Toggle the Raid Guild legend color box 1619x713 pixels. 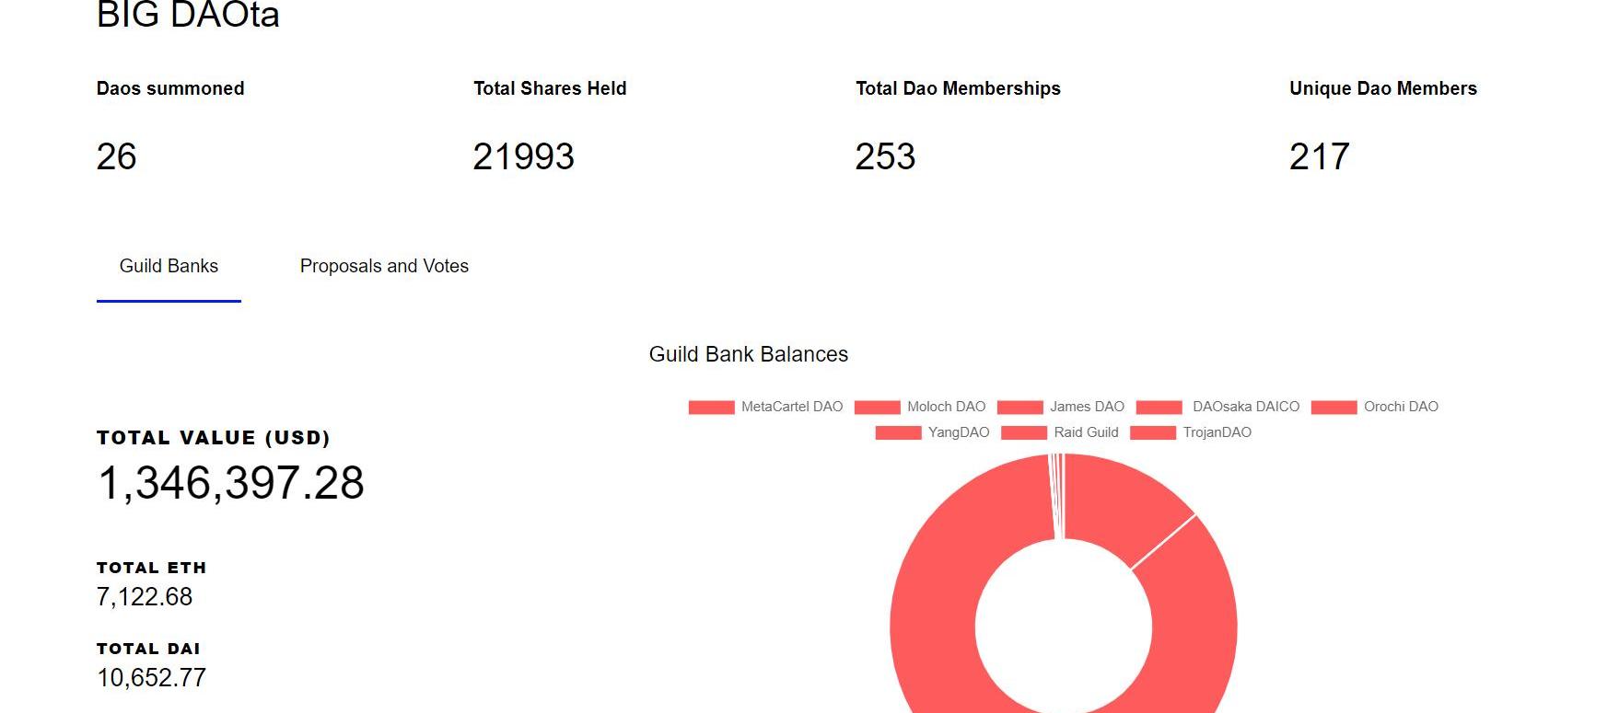[1023, 432]
